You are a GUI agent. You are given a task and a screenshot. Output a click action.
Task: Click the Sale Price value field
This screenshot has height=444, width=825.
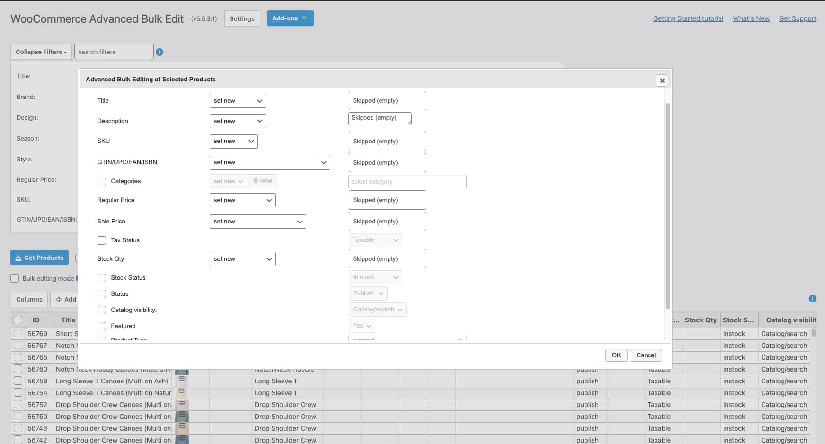[x=387, y=222]
